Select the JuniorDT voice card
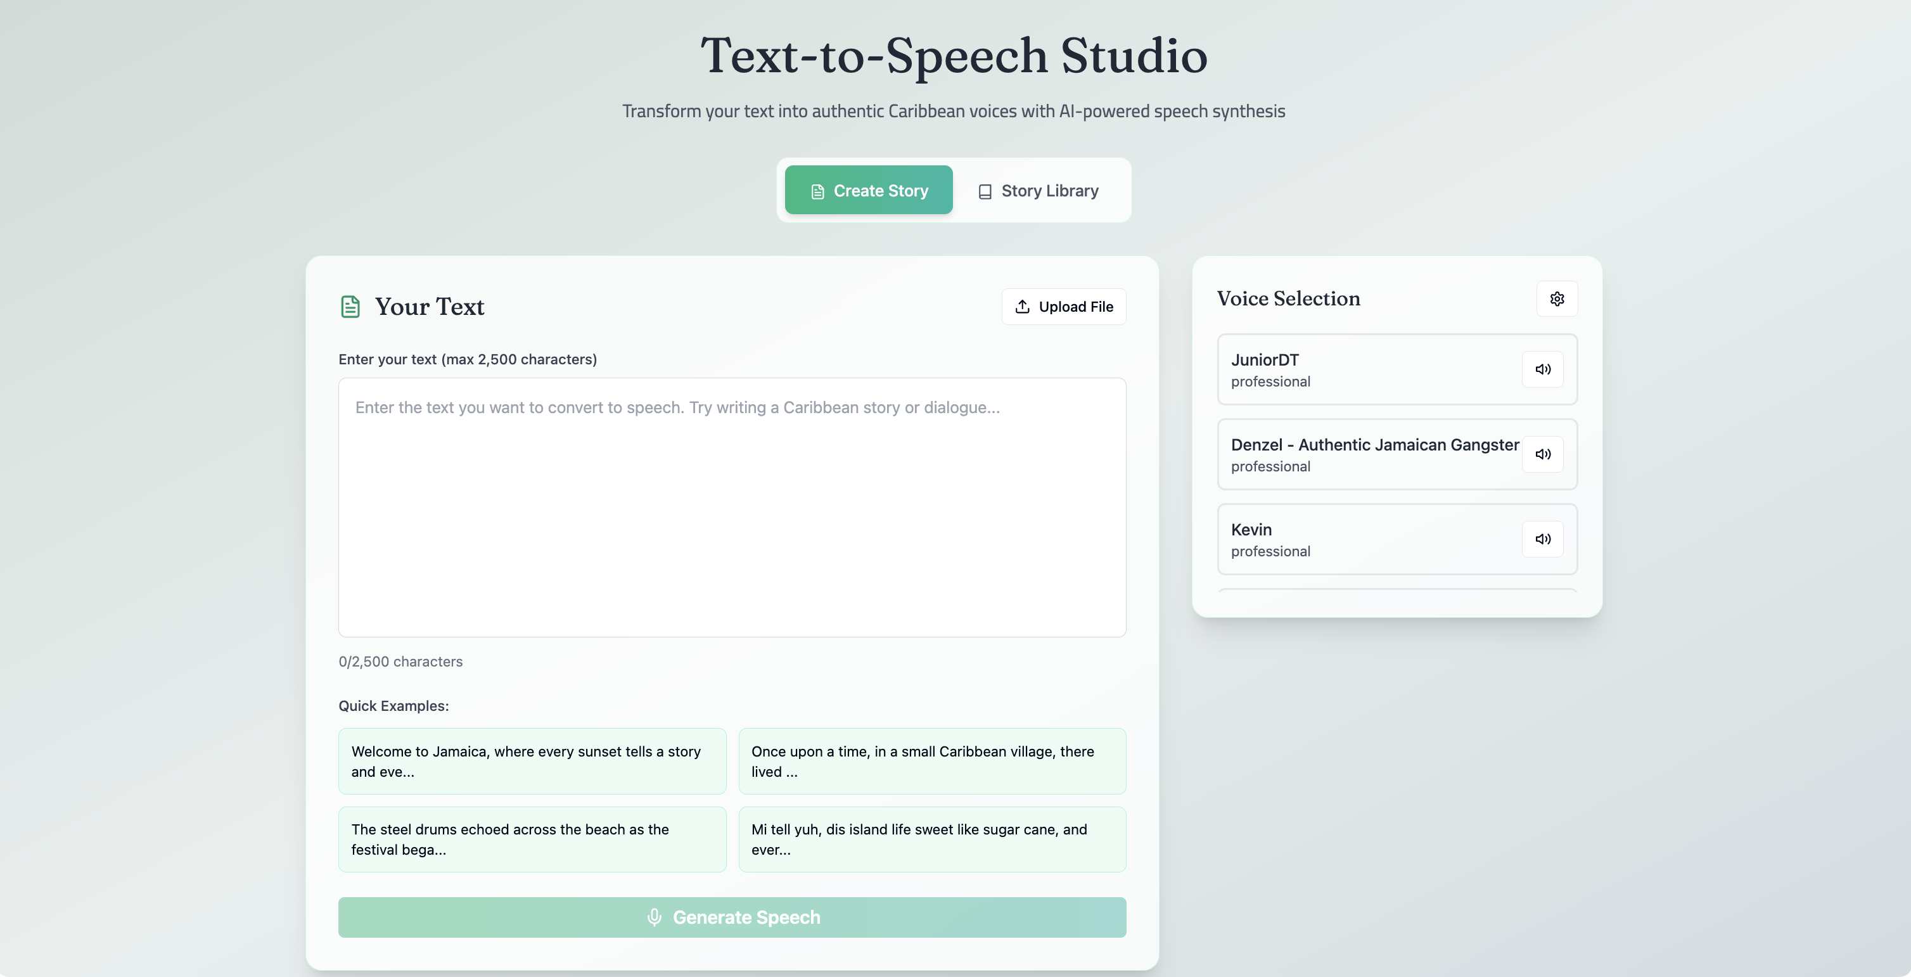Image resolution: width=1911 pixels, height=977 pixels. 1365,369
